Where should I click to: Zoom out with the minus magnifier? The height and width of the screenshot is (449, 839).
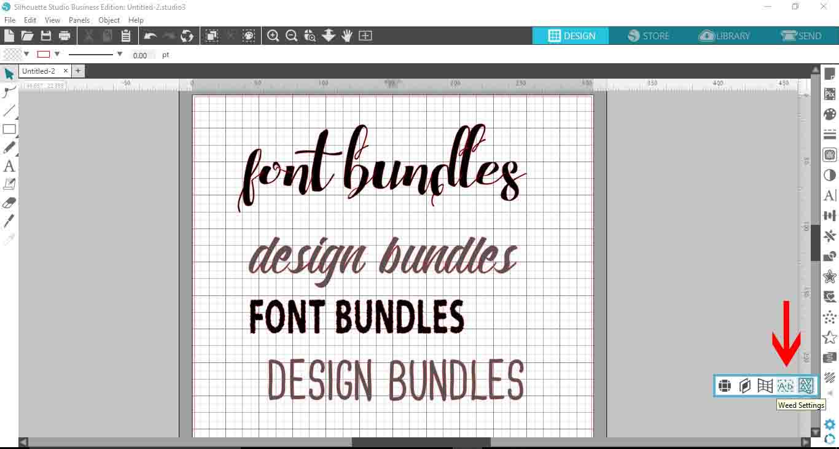[x=292, y=36]
